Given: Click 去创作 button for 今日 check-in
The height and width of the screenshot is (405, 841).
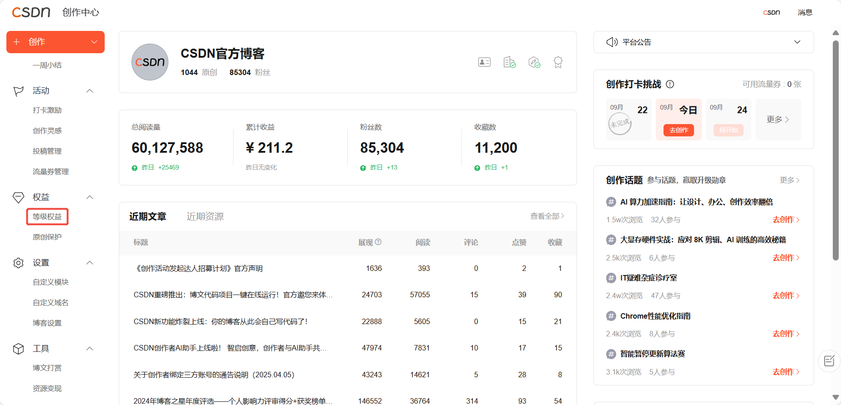Looking at the screenshot, I should [x=679, y=130].
